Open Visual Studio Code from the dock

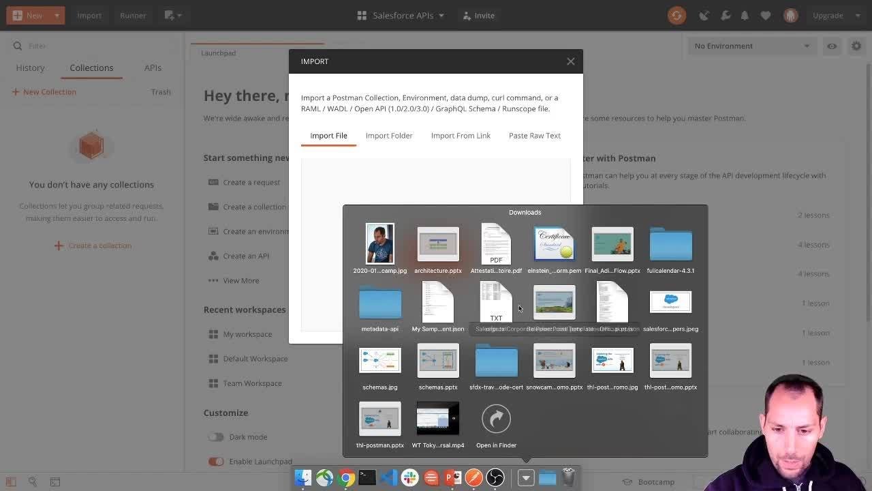click(x=388, y=477)
